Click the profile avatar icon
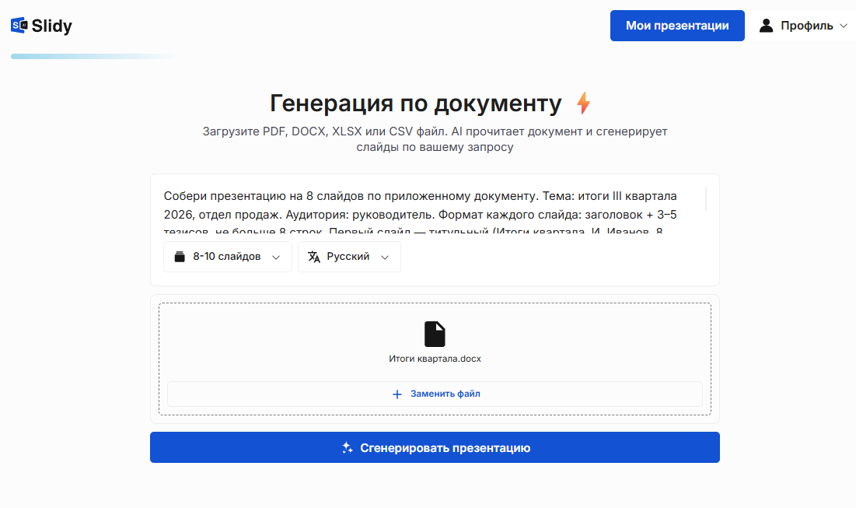 click(767, 26)
